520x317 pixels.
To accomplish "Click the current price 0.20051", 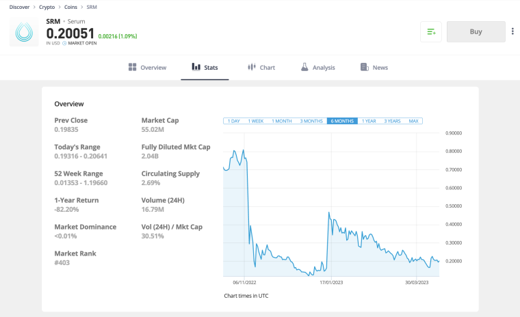I will point(70,33).
